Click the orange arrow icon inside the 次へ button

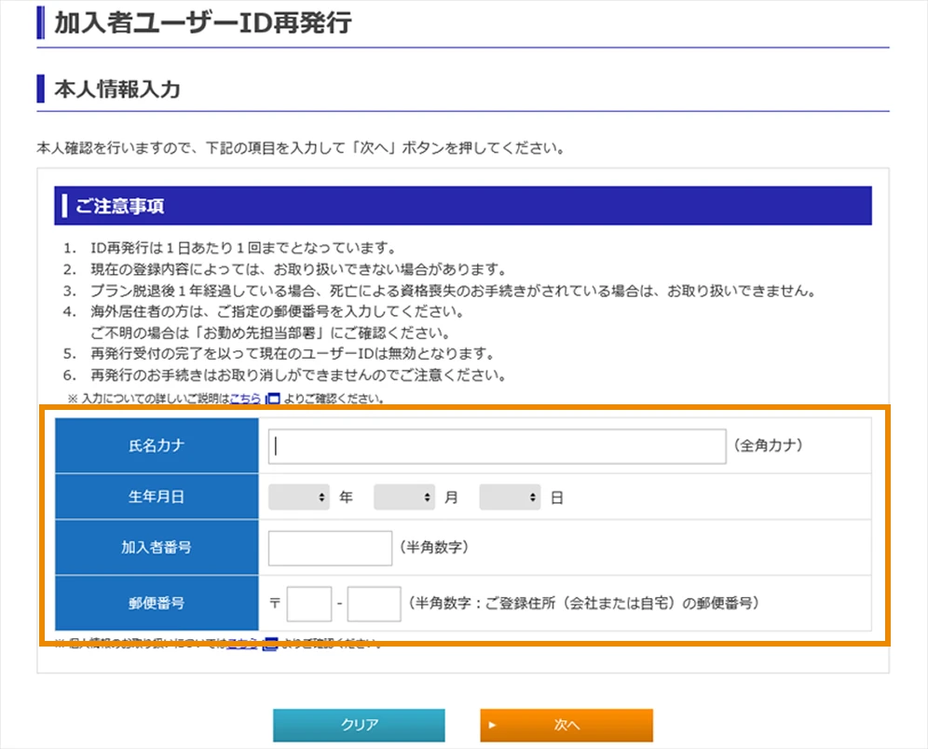[x=492, y=725]
